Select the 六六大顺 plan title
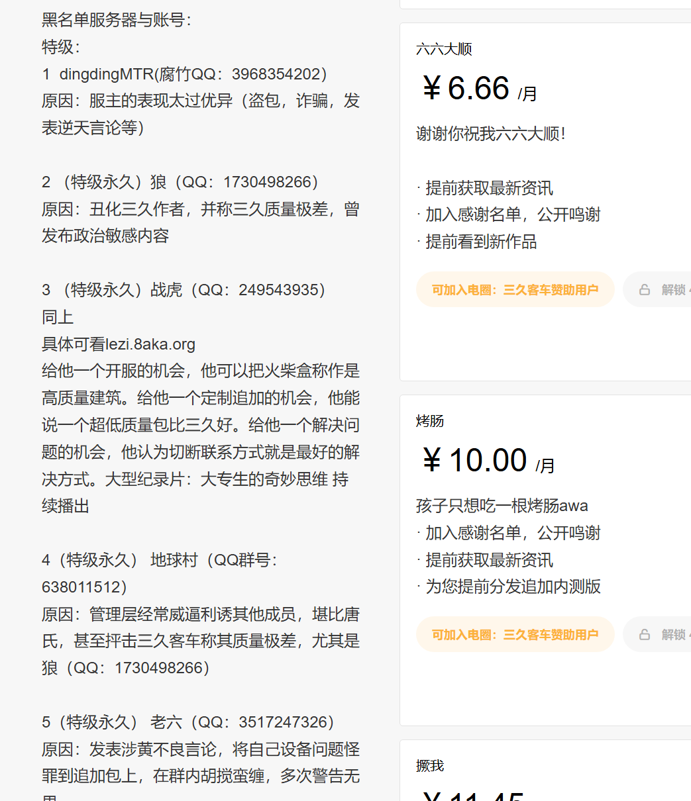The image size is (691, 801). (444, 49)
